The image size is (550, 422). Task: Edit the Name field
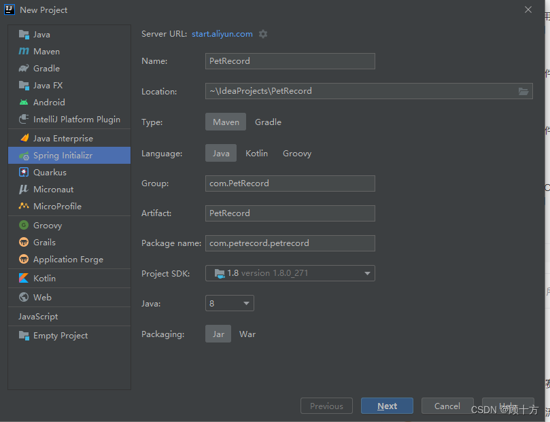tap(290, 61)
